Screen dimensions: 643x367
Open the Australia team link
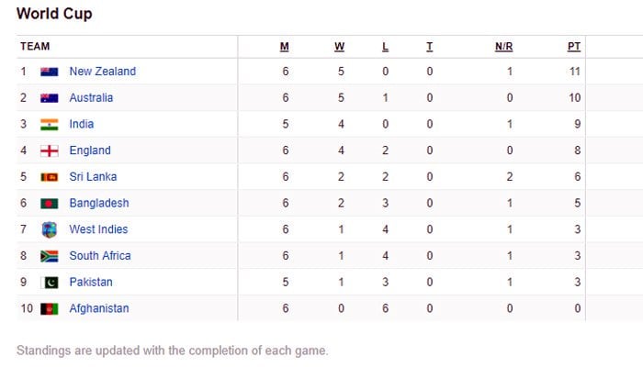click(x=91, y=98)
